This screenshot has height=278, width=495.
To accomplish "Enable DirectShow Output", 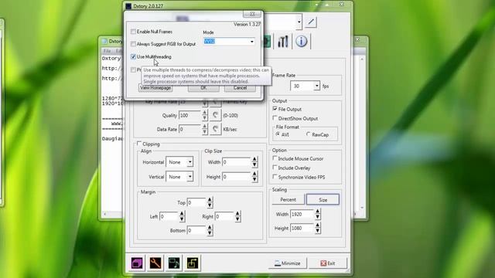I will (275, 118).
